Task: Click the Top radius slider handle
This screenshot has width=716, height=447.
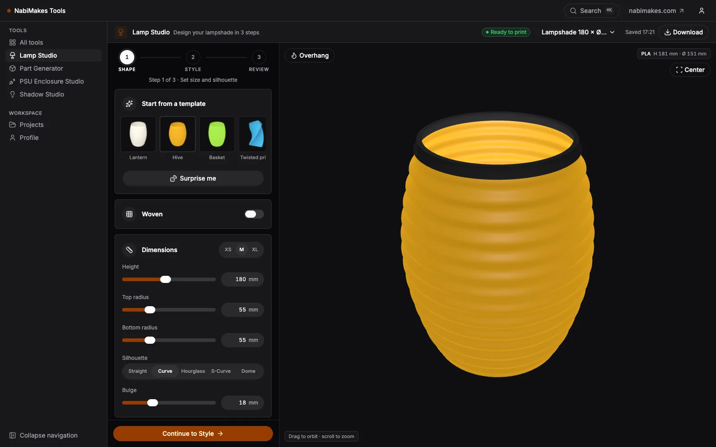Action: click(x=150, y=310)
